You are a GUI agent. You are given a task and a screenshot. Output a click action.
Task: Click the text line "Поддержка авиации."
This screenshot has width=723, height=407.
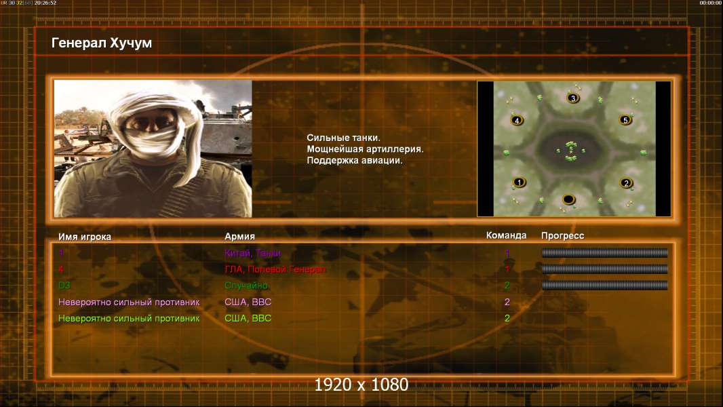(355, 160)
